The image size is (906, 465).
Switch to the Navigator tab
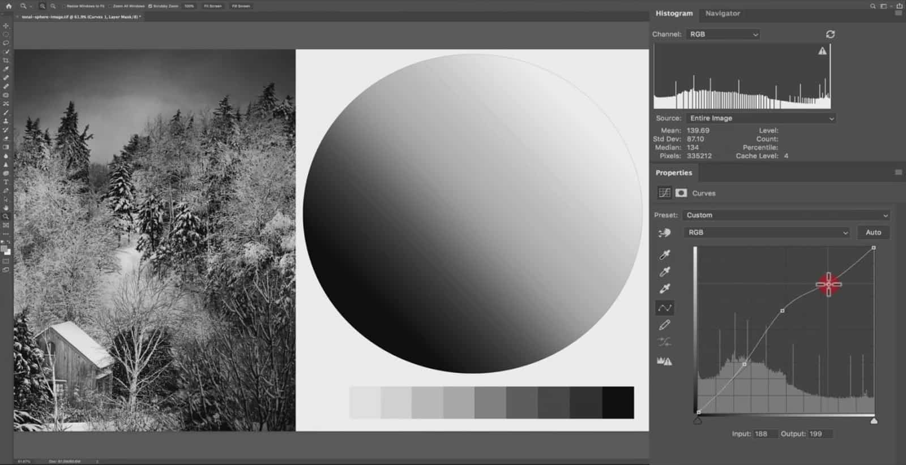(x=723, y=13)
